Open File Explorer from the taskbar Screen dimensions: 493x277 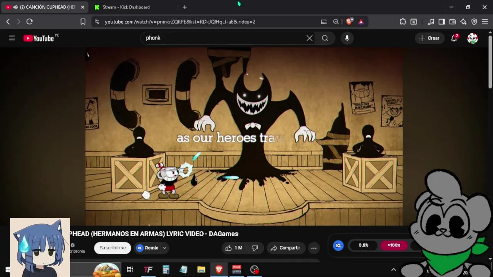pos(201,270)
